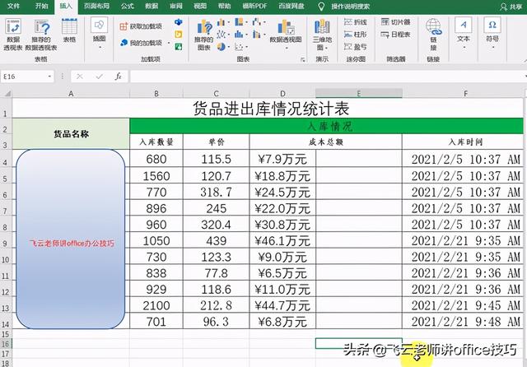
Task: Expand the Name Box dropdown arrow
Action: 49,77
